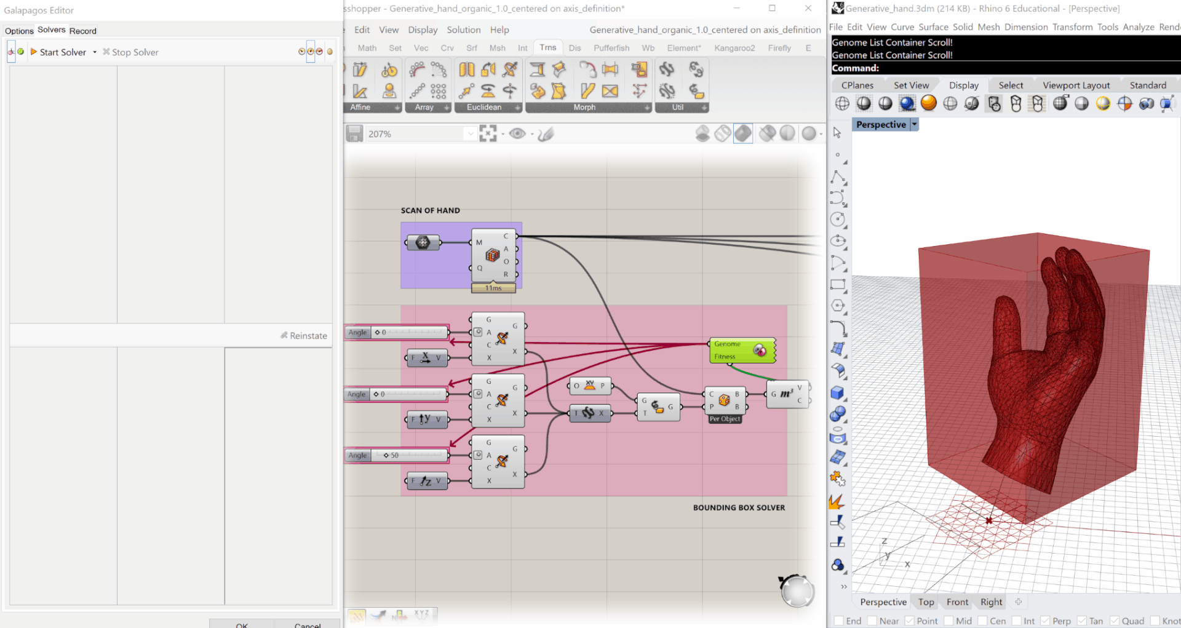Disable the Quad object snap checkbox
Viewport: 1181px width, 628px height.
point(1115,621)
